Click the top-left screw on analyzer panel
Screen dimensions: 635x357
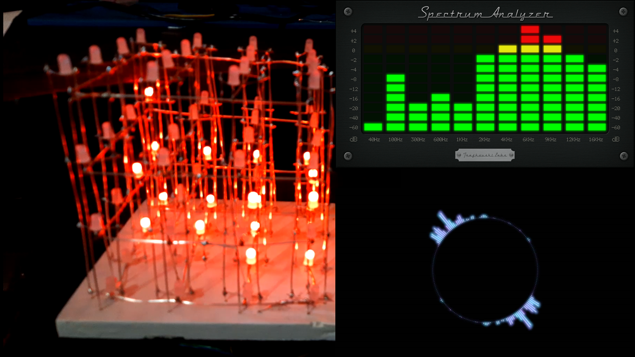click(348, 11)
